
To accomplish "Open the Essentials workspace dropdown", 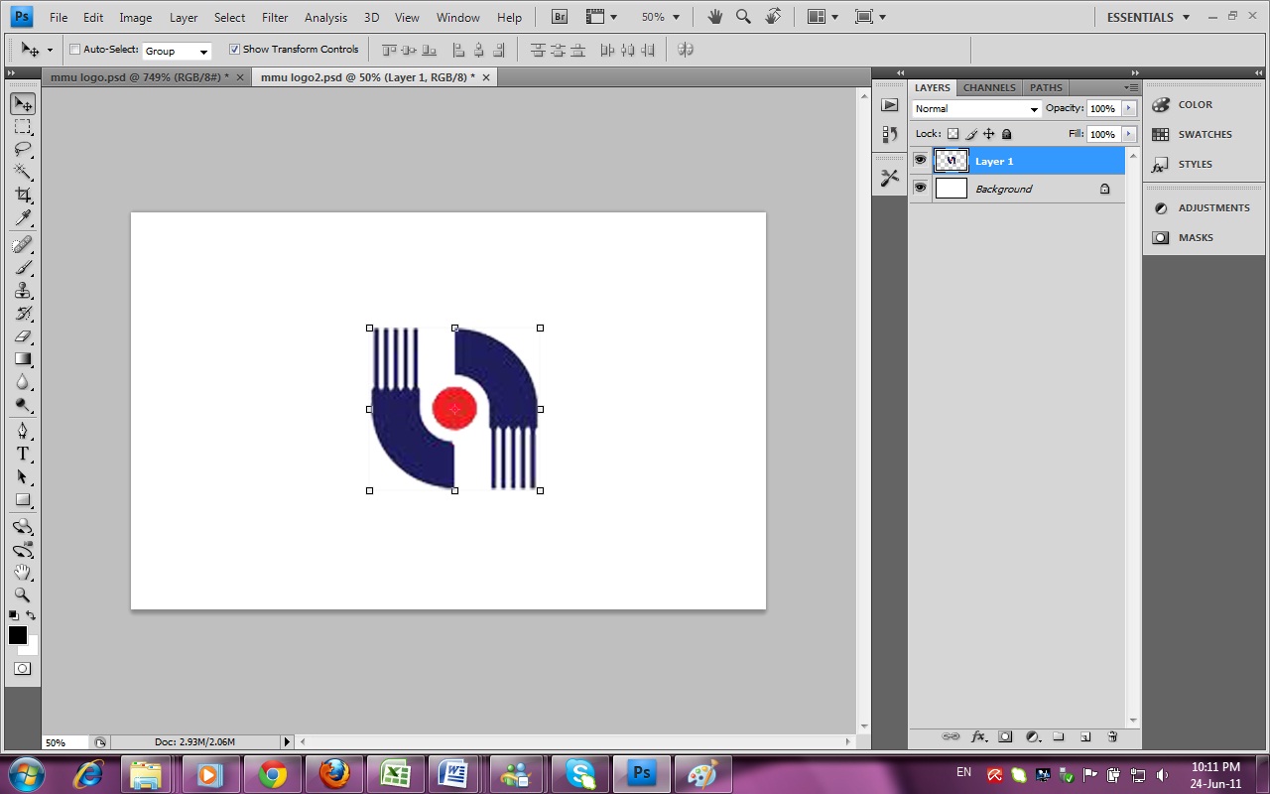I will (x=1148, y=17).
